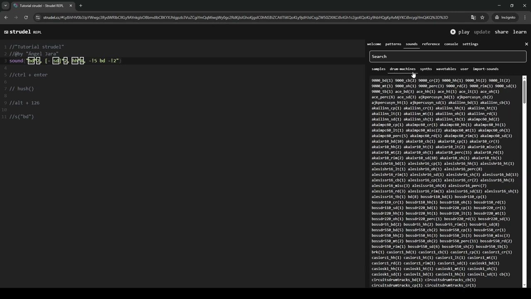531x299 pixels.
Task: Open the browser three-dot menu
Action: pos(525,17)
